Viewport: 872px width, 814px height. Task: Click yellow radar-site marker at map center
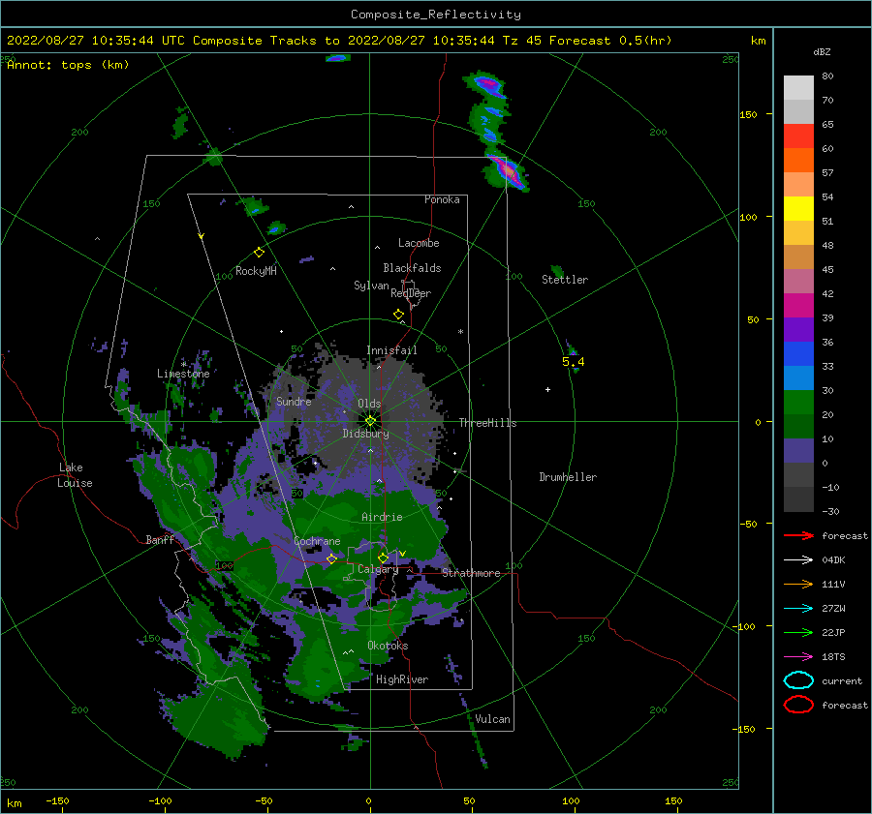click(370, 421)
